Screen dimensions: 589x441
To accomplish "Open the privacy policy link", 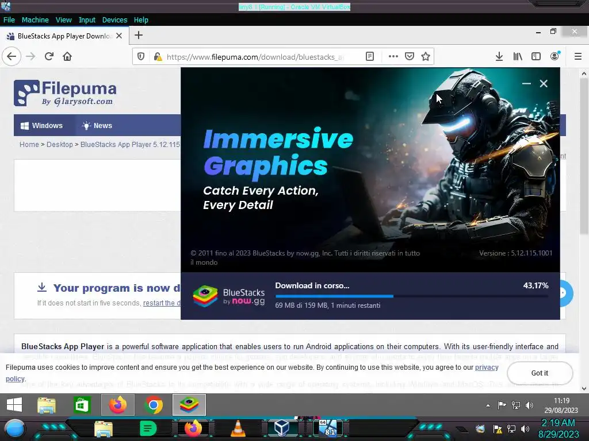I will coord(487,367).
